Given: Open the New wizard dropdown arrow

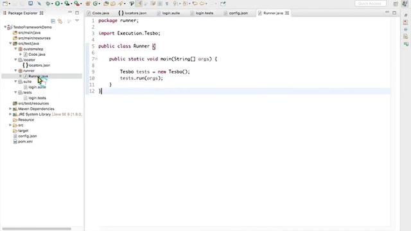Looking at the screenshot, I should [10, 4].
